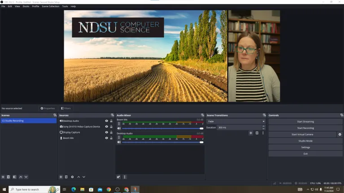Add a configurable transition plus icon

(251, 133)
